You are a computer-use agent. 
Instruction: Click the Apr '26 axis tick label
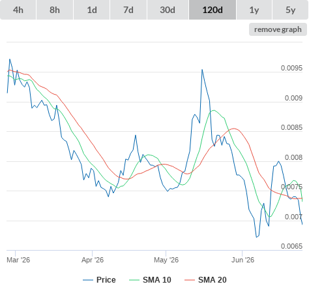[x=93, y=260]
